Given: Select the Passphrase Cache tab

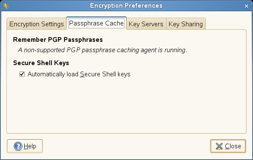Looking at the screenshot, I should tap(96, 23).
